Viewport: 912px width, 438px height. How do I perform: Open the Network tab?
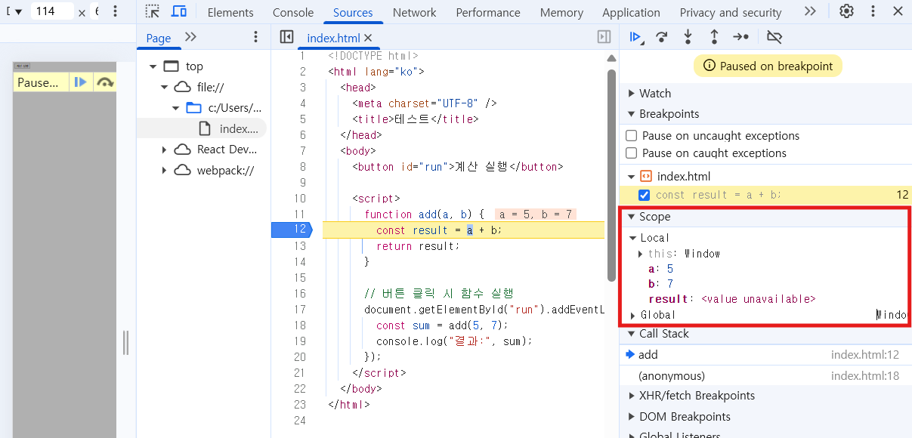[414, 13]
